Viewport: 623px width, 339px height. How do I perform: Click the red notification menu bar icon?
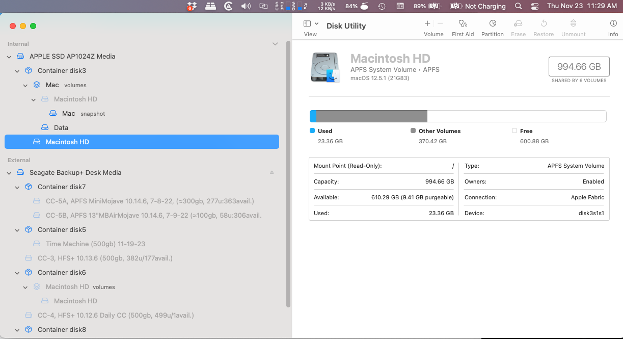click(x=192, y=6)
